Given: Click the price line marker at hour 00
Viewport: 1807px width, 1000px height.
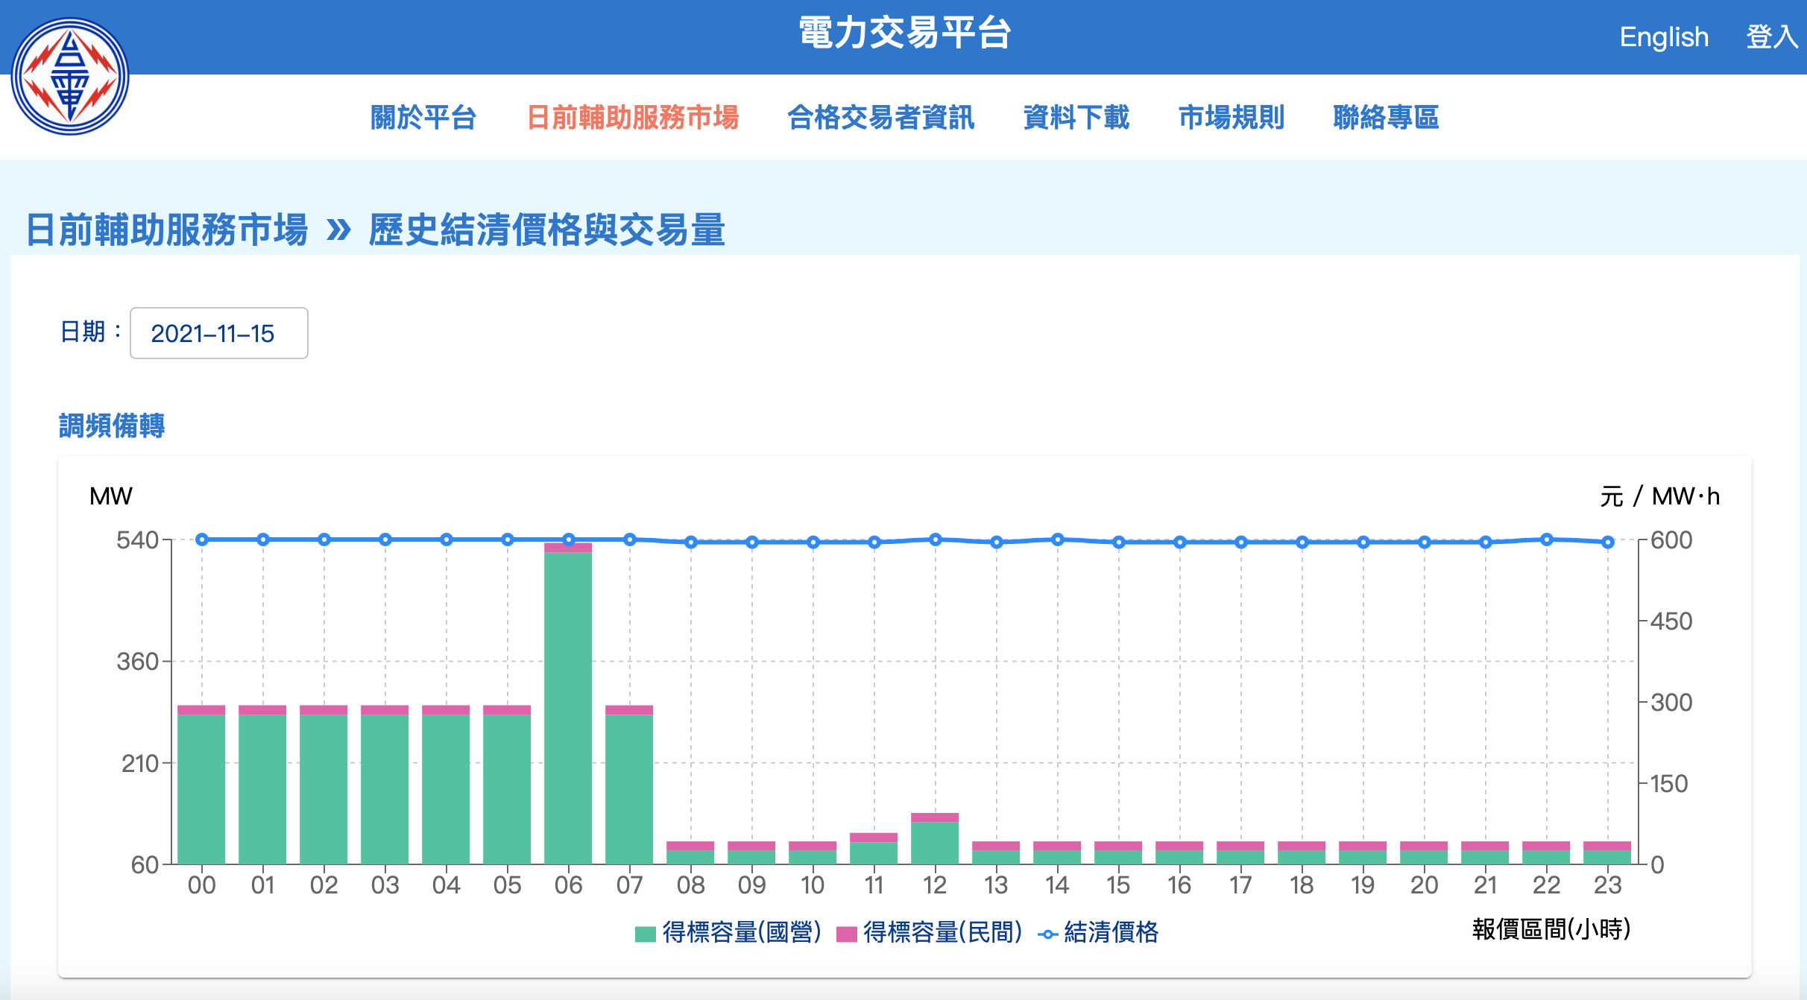Looking at the screenshot, I should pos(202,539).
